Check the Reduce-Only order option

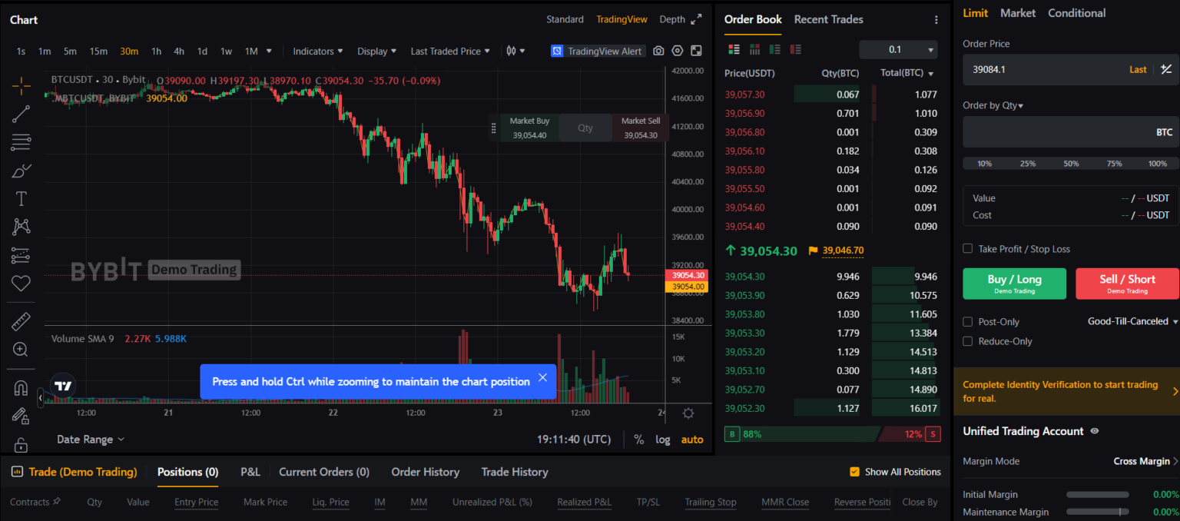click(967, 341)
